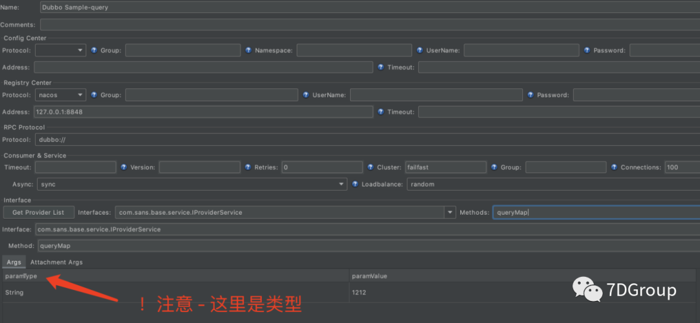Screen dimensions: 700x323
Task: Click into the Comments field
Action: pos(370,25)
